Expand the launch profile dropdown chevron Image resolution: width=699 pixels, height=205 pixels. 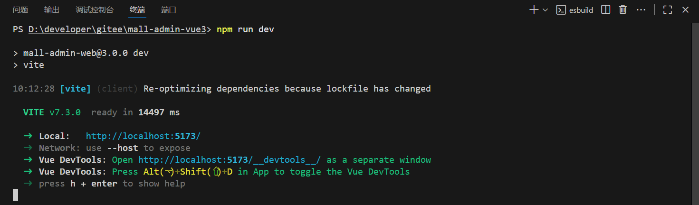(x=546, y=10)
